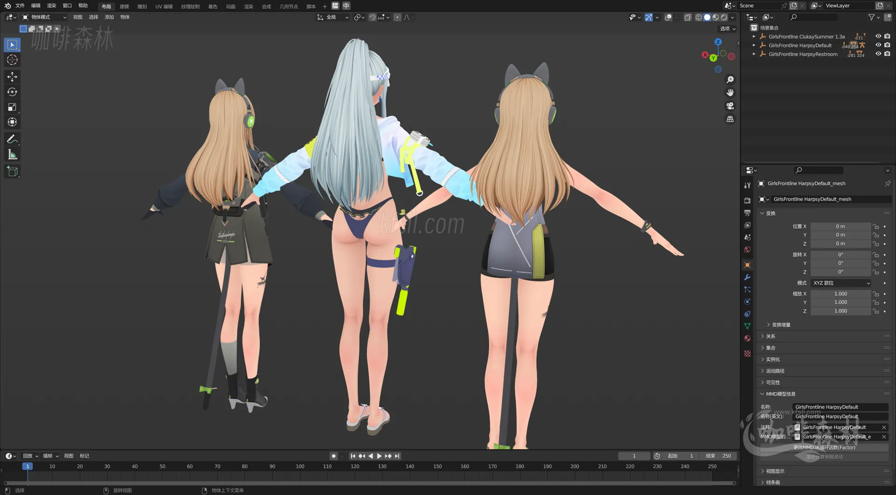Open the XYZ 欧拉 rotation mode dropdown
This screenshot has width=896, height=495.
coord(840,283)
